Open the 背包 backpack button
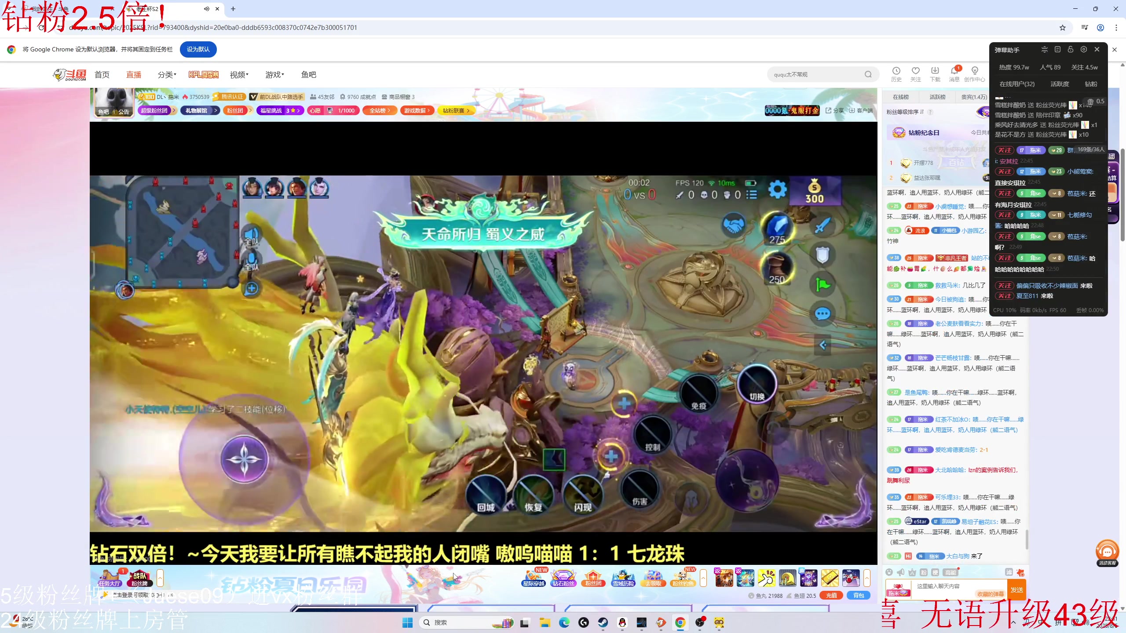 pos(859,596)
